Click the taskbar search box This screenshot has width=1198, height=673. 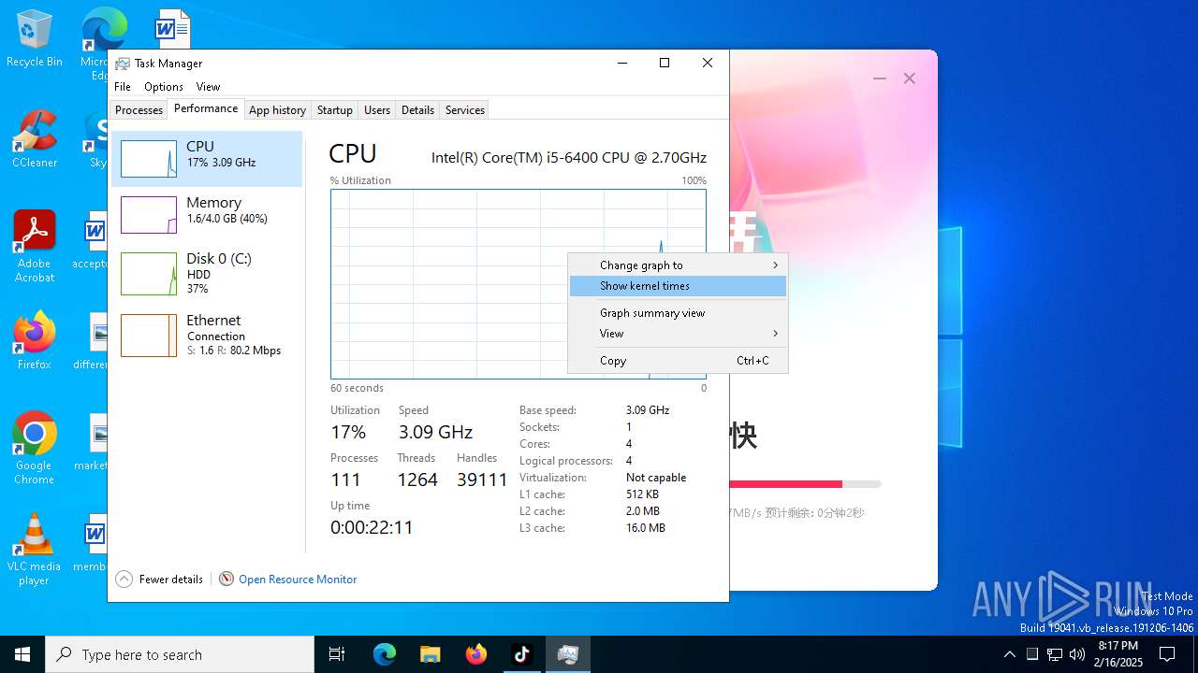coord(180,654)
